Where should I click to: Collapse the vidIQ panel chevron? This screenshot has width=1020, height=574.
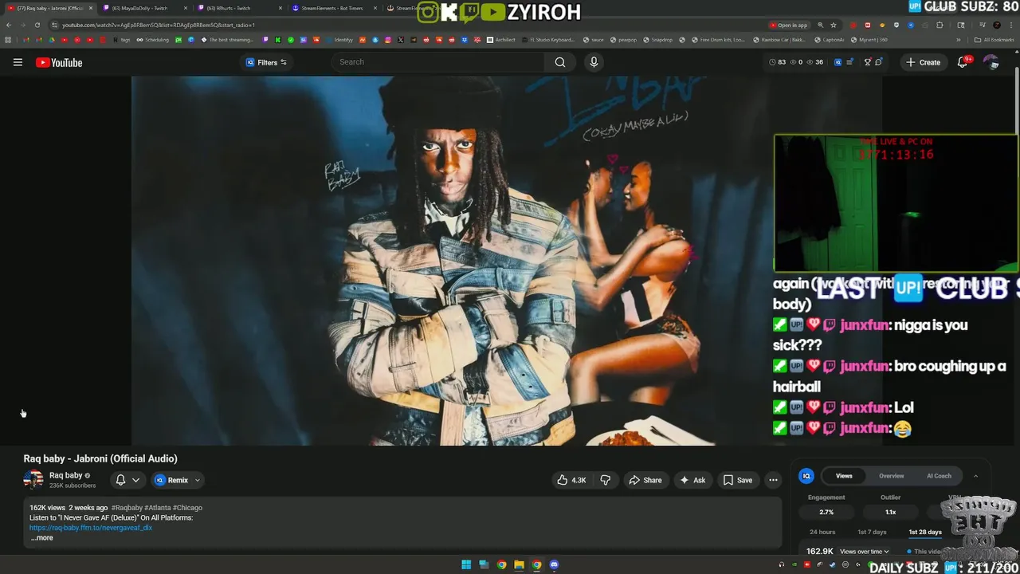click(975, 476)
